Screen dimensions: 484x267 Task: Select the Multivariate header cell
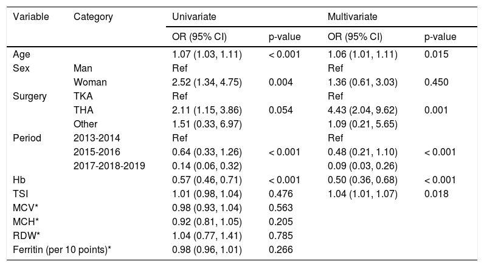pos(351,17)
